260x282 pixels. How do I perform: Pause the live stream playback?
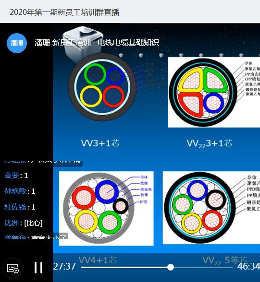point(38,268)
